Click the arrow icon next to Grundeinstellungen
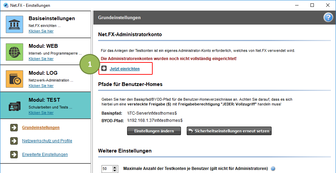The height and width of the screenshot is (173, 336). tap(14, 128)
